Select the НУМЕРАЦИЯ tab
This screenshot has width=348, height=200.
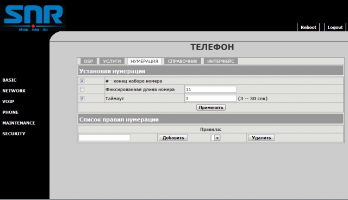144,61
